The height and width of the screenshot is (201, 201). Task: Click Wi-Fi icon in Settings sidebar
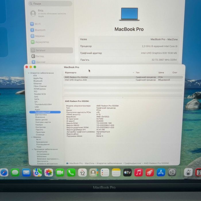pos(32,24)
